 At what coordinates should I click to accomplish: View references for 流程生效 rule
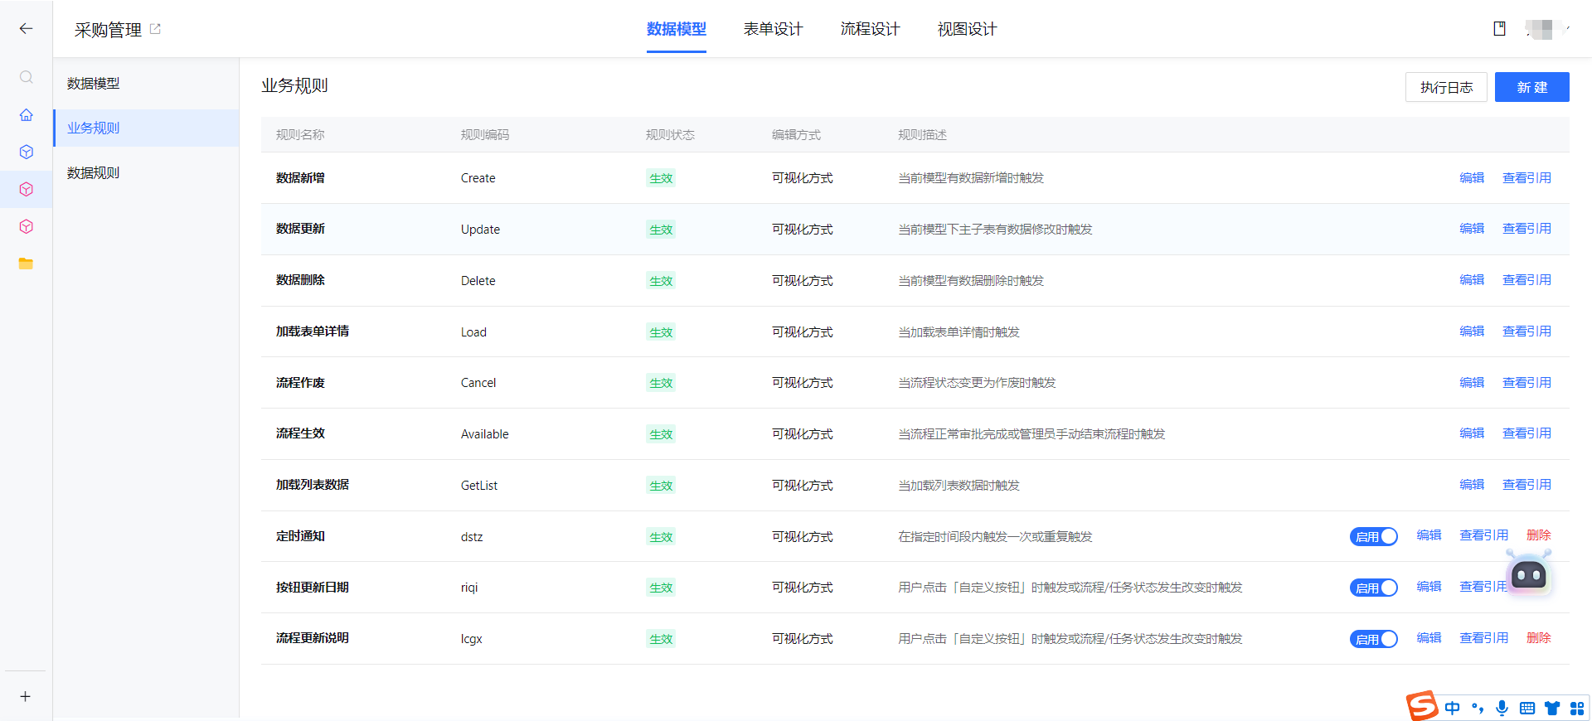[1526, 433]
